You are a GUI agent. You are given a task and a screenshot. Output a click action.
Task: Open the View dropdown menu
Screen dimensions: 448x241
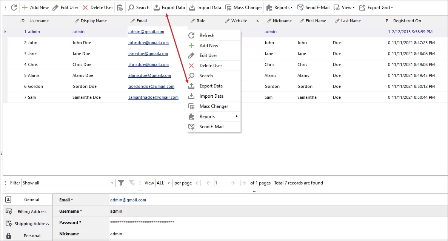(x=343, y=7)
